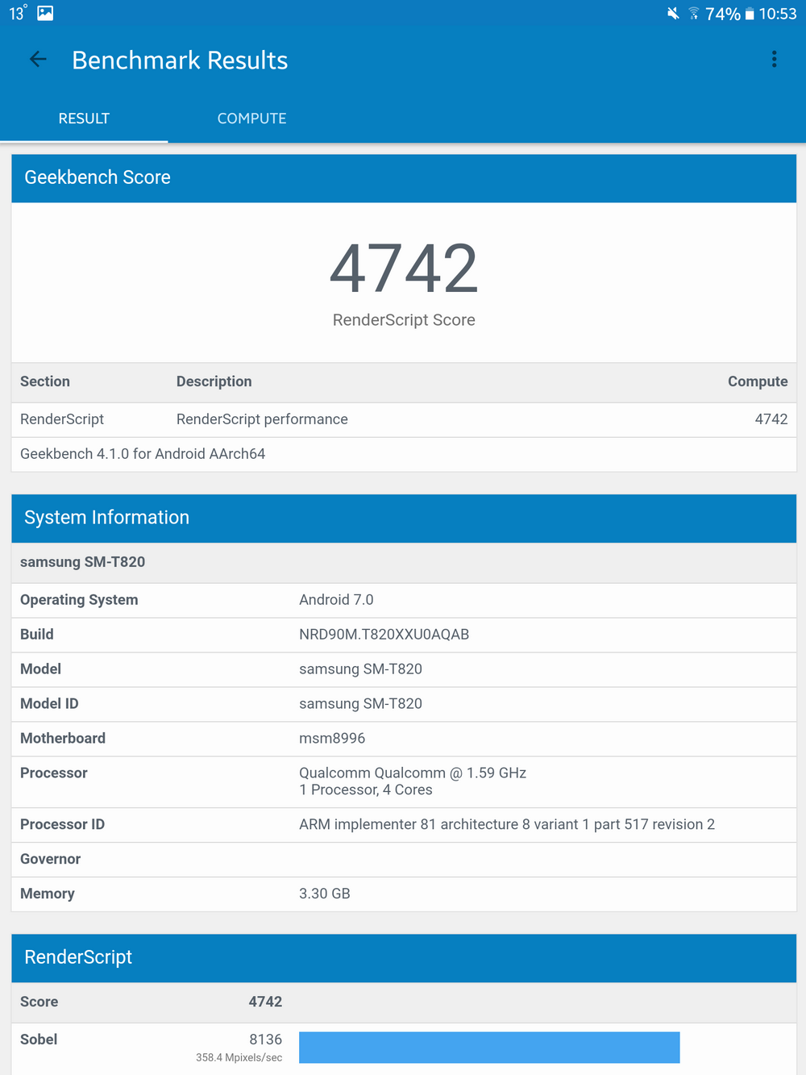Tap the samsung SM-T820 device heading row
The image size is (806, 1075).
coord(404,563)
